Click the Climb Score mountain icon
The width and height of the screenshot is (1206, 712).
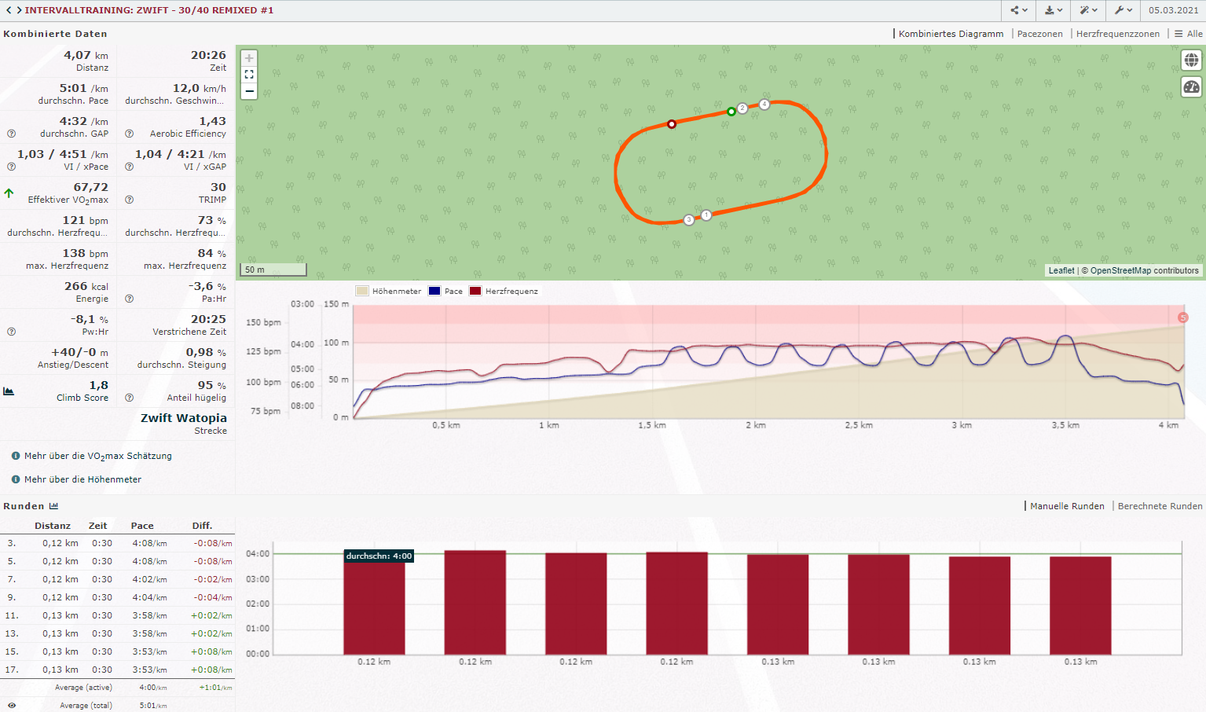[x=9, y=391]
